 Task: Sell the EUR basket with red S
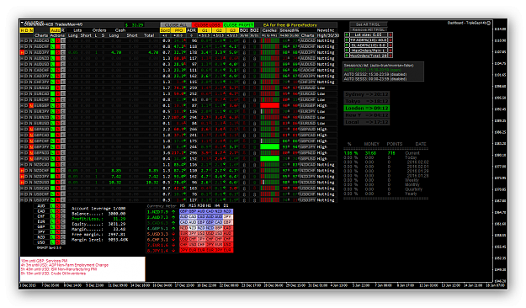pos(58,221)
